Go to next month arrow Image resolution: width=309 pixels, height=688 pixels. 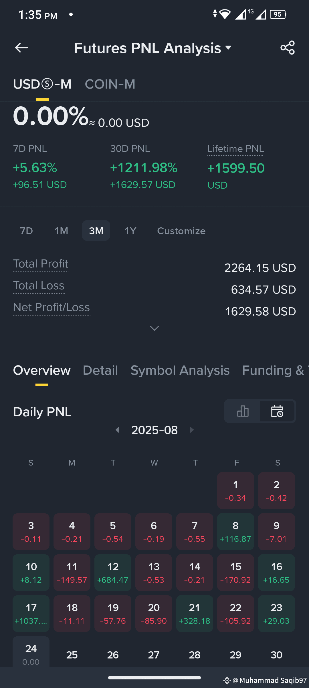[x=192, y=430]
